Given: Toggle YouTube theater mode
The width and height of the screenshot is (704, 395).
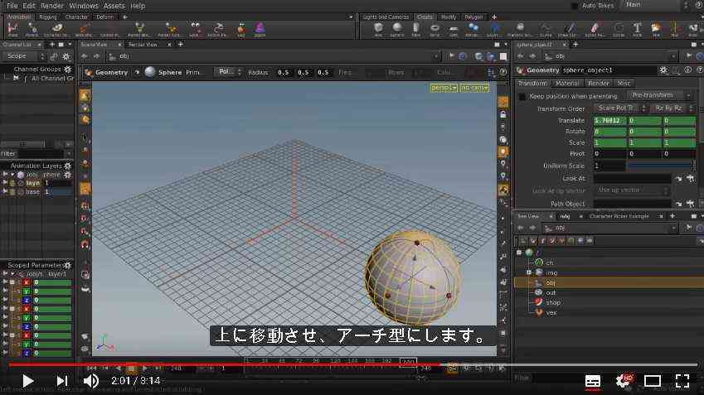Looking at the screenshot, I should (x=653, y=381).
